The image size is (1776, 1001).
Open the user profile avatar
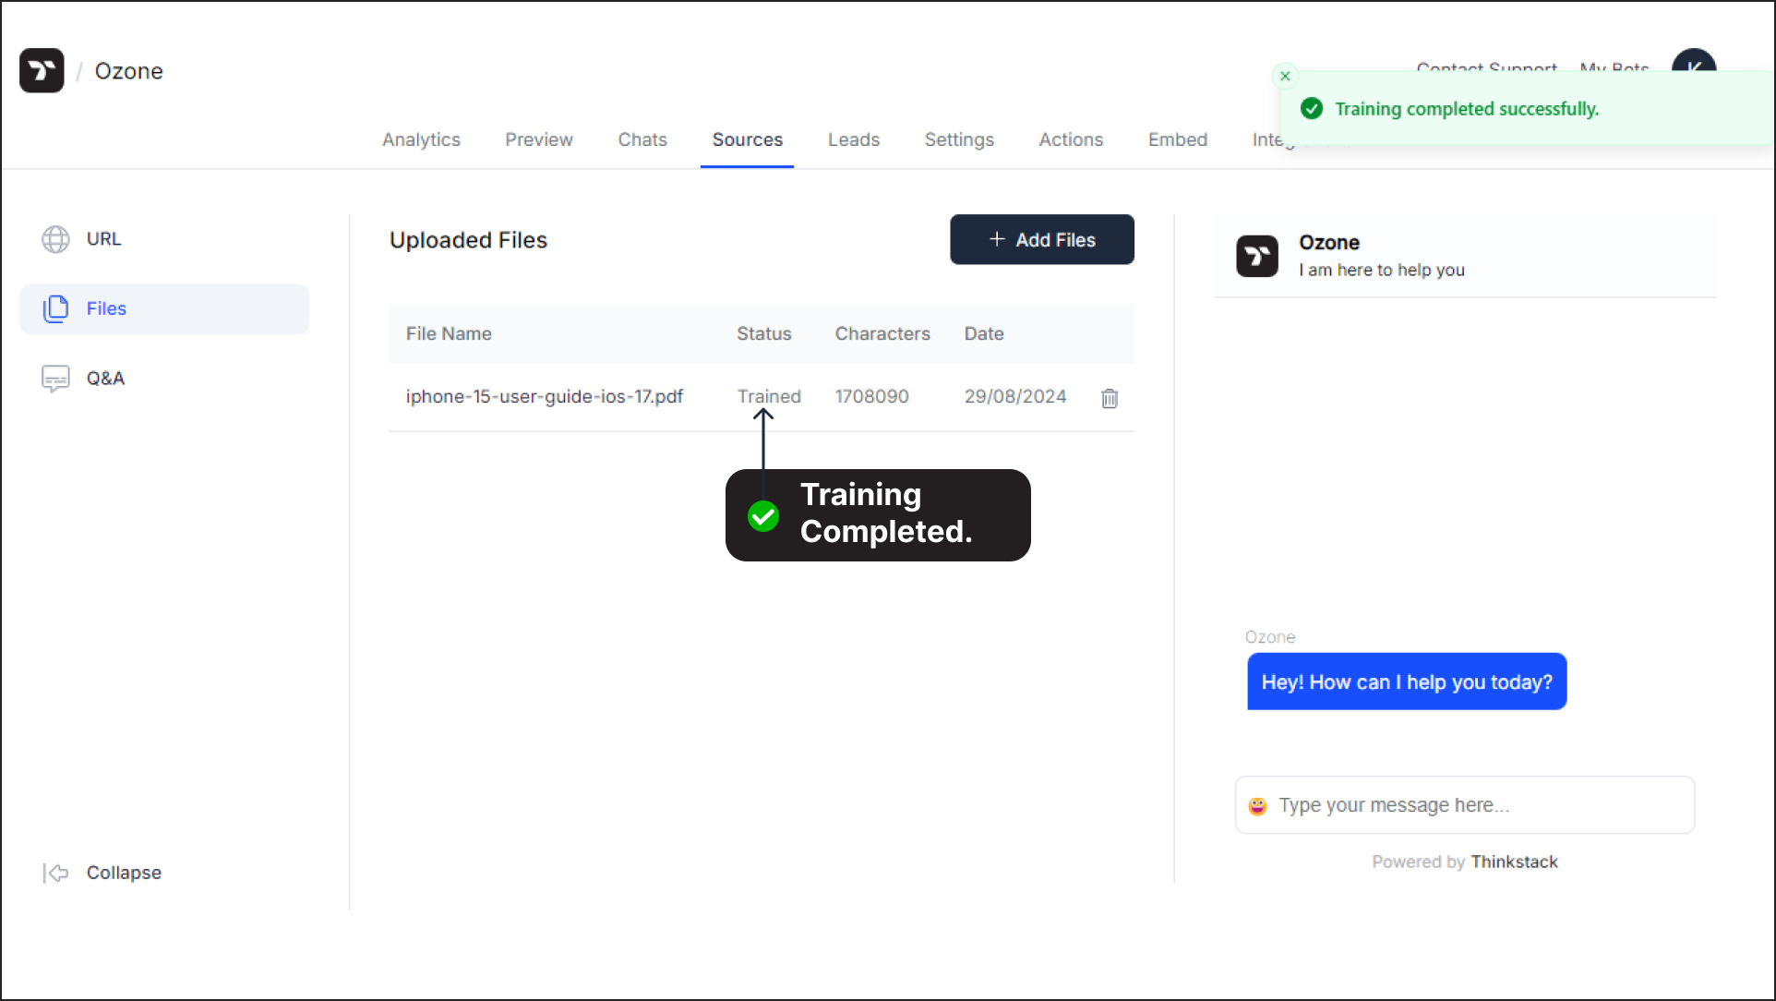tap(1694, 61)
